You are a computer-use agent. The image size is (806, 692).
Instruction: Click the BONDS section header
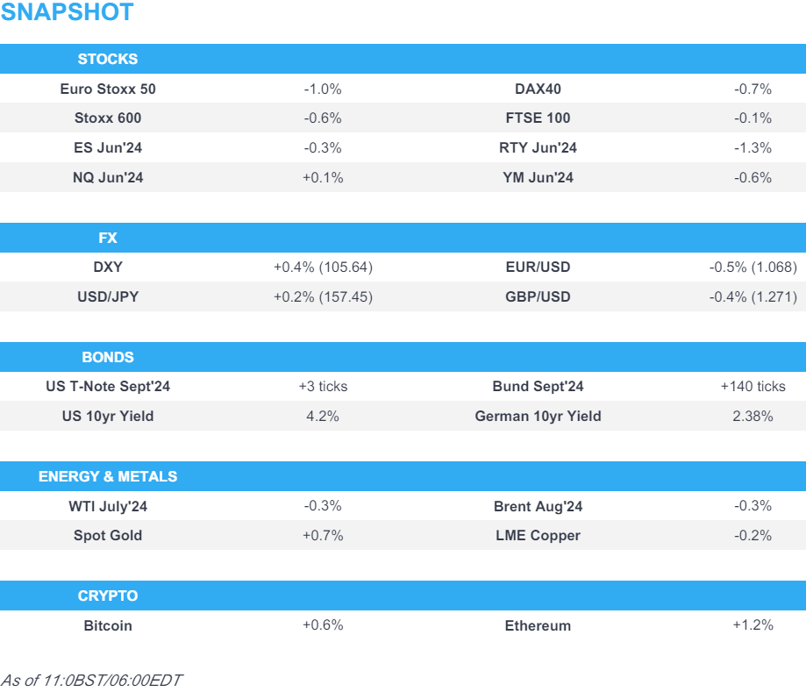click(x=108, y=358)
